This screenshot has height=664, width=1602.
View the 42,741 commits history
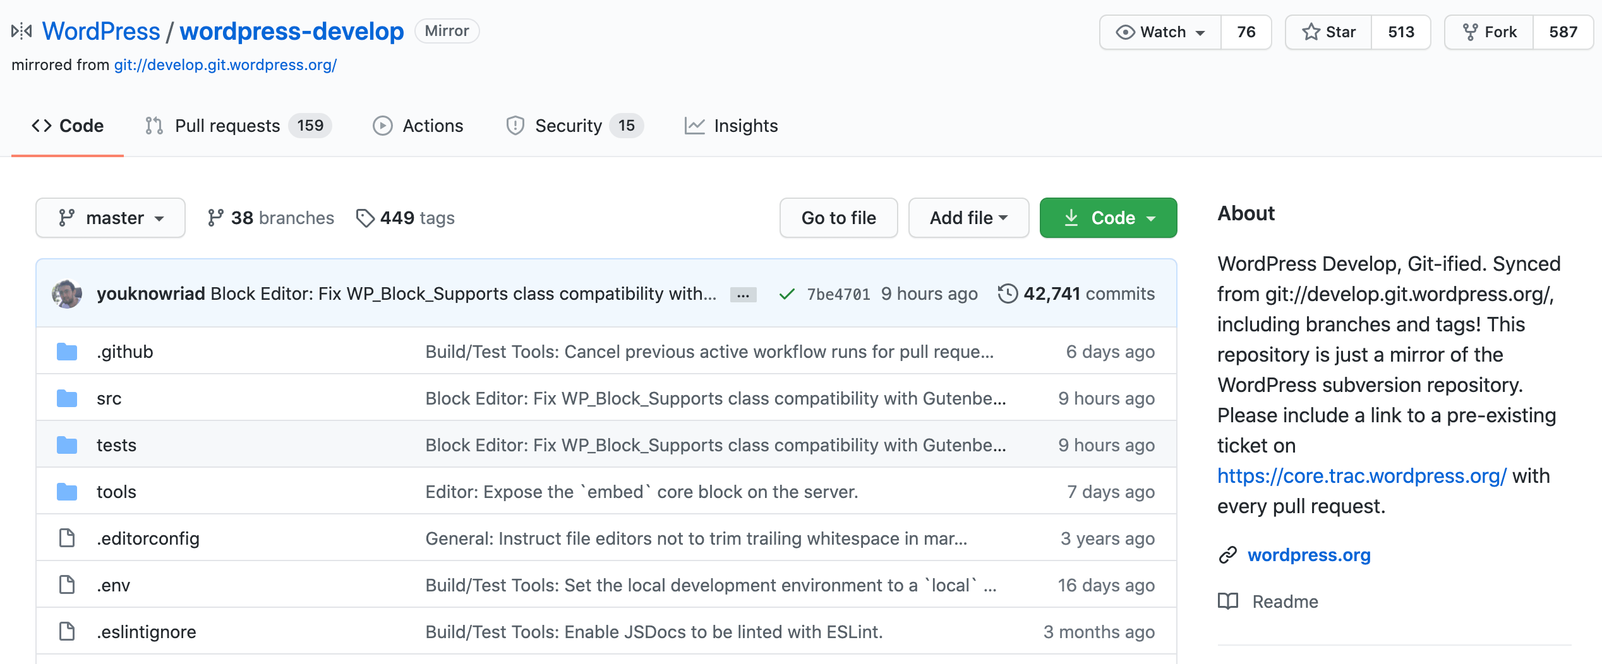(1076, 293)
